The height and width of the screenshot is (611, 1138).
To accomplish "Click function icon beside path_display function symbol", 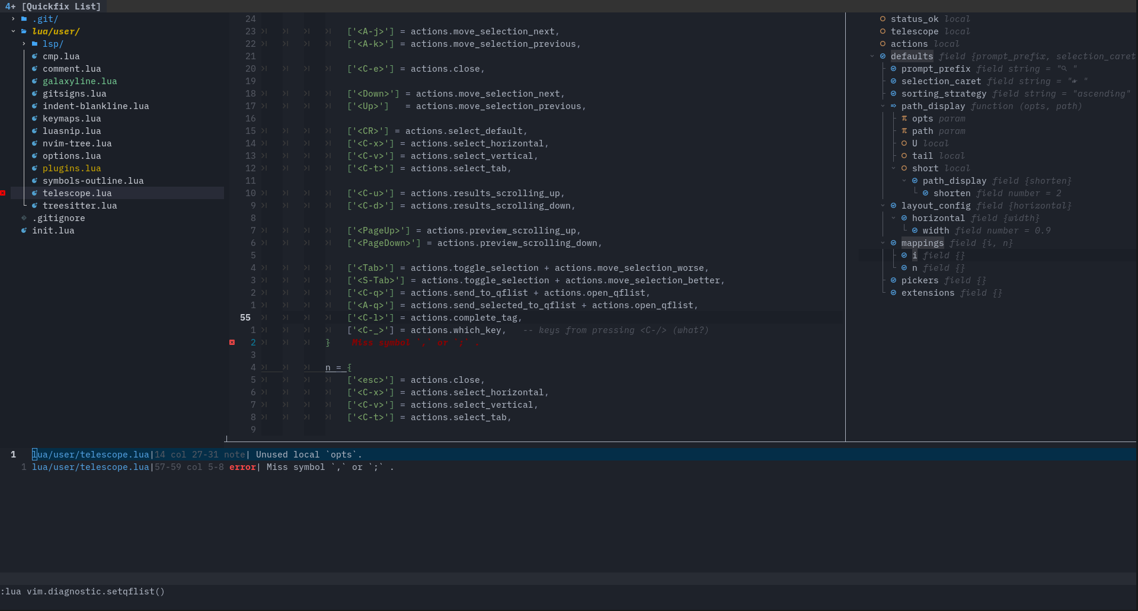I will pos(893,106).
